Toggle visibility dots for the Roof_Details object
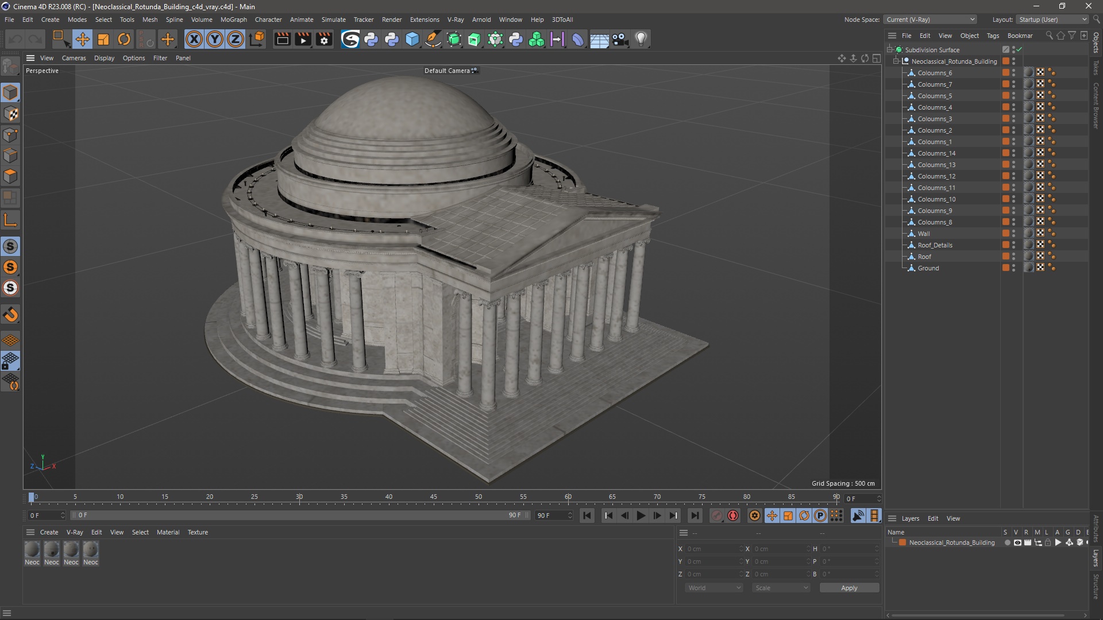Viewport: 1103px width, 620px height. [x=1013, y=245]
